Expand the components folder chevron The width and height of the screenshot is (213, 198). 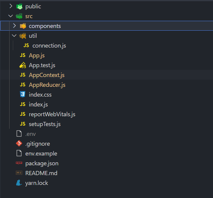coord(14,26)
